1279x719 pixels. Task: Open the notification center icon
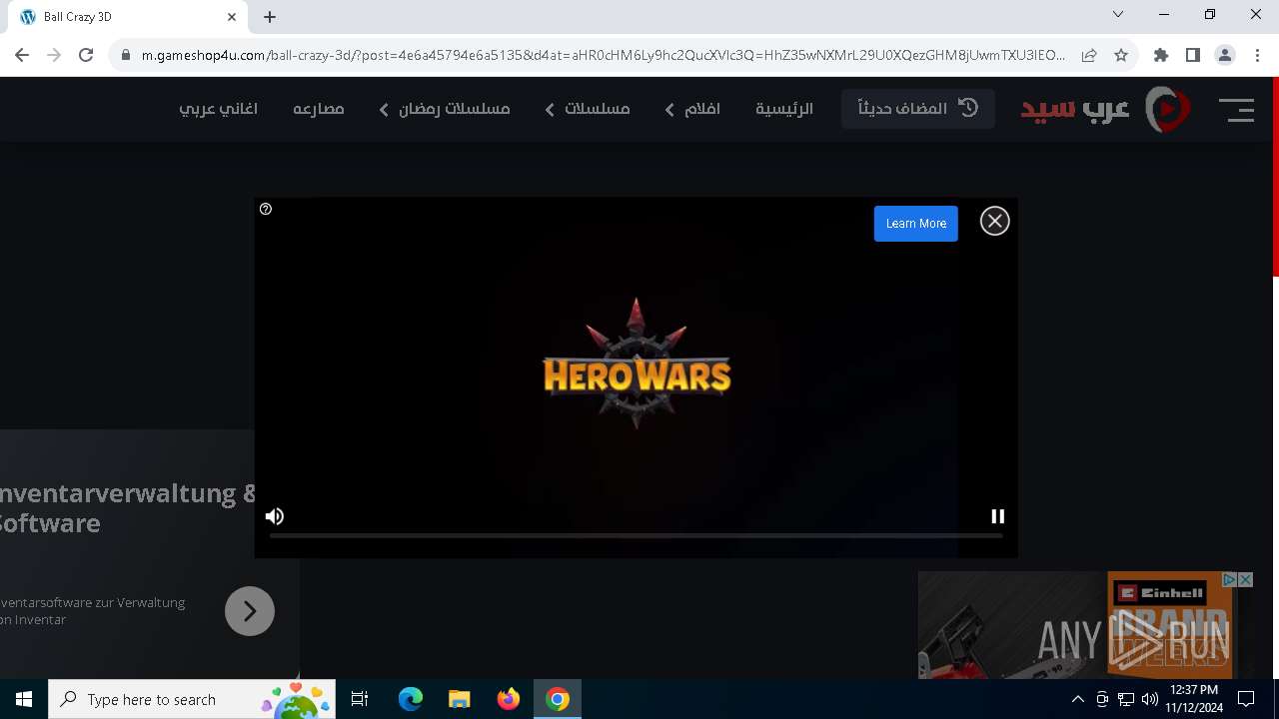click(x=1246, y=699)
